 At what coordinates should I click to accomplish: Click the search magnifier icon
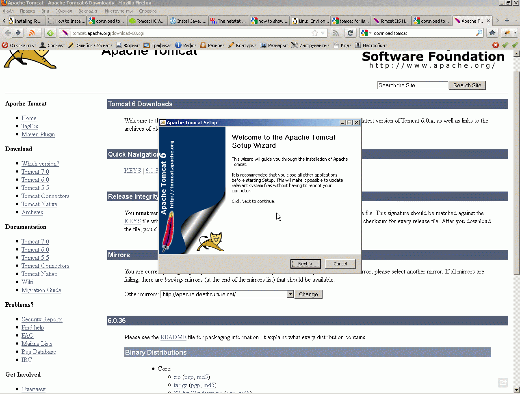[x=479, y=33]
